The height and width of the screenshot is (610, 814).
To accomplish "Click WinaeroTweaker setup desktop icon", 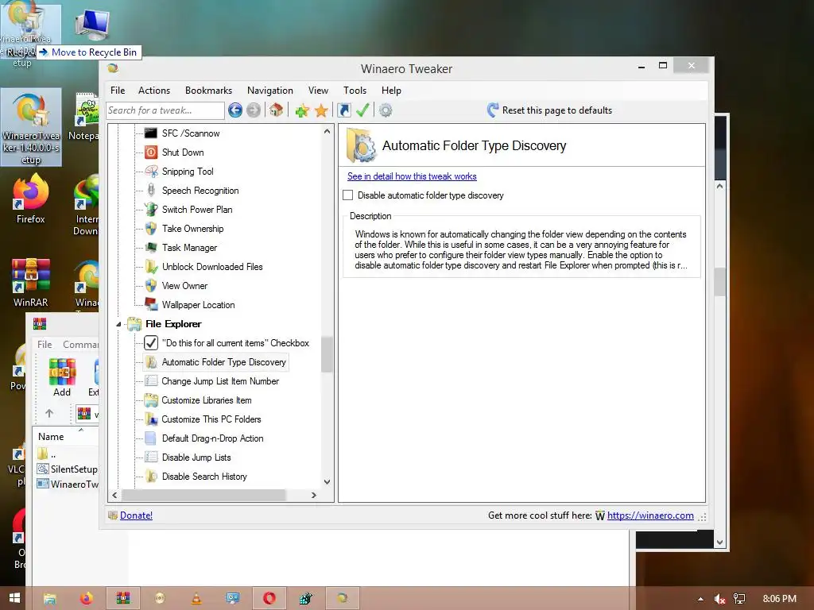I will 31,127.
